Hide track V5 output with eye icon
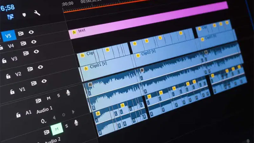Screen dimensions: 254x143 (31, 32)
